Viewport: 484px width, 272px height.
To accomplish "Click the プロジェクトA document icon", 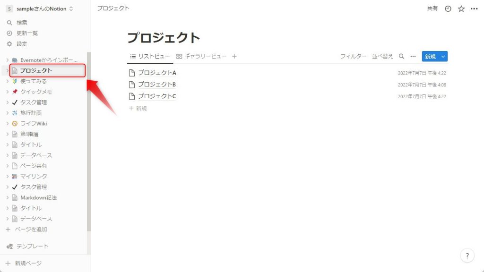I will click(x=132, y=73).
